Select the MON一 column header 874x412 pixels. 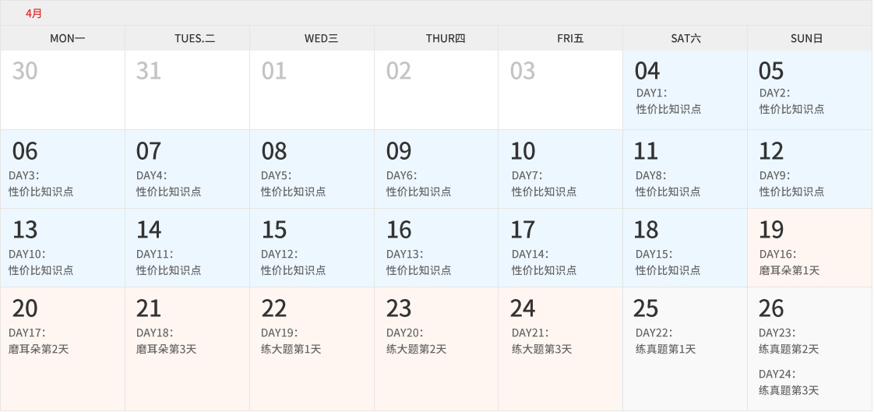67,38
